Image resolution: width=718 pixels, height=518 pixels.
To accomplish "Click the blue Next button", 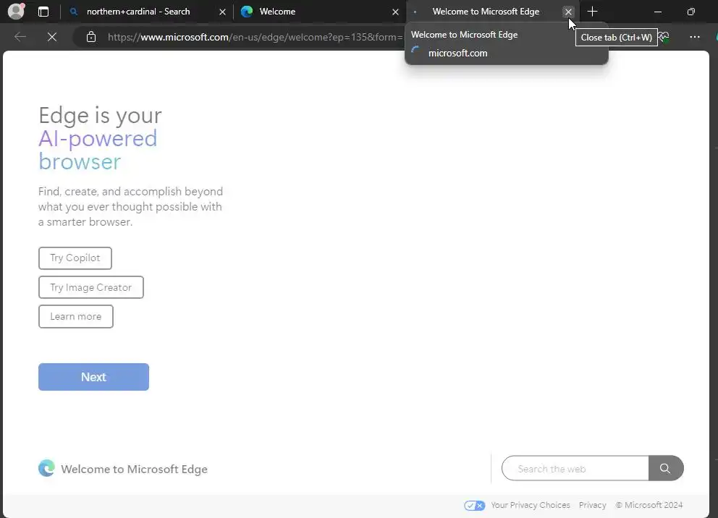I will [x=93, y=377].
